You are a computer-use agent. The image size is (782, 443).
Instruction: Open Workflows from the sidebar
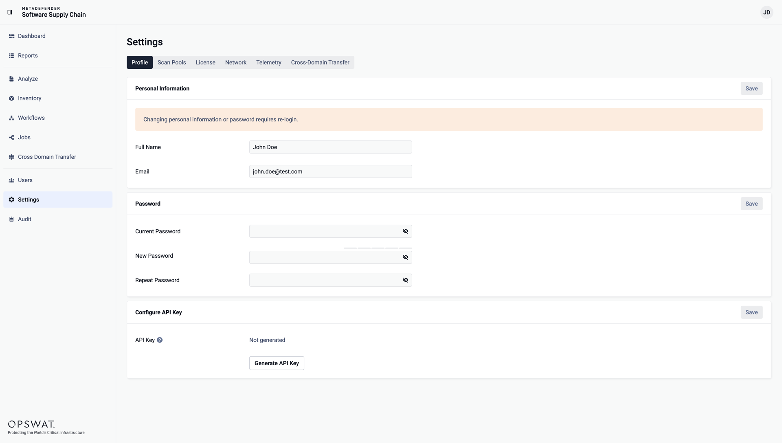click(x=58, y=118)
